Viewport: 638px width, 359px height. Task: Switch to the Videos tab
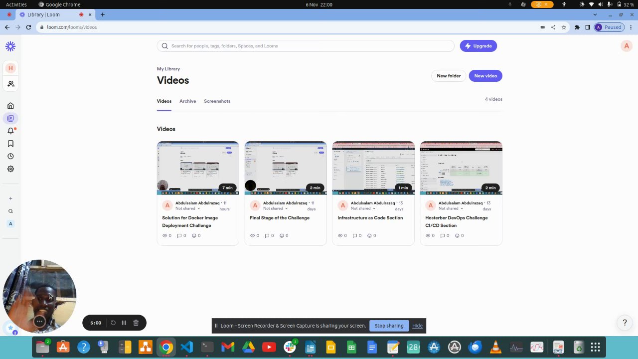(x=164, y=101)
